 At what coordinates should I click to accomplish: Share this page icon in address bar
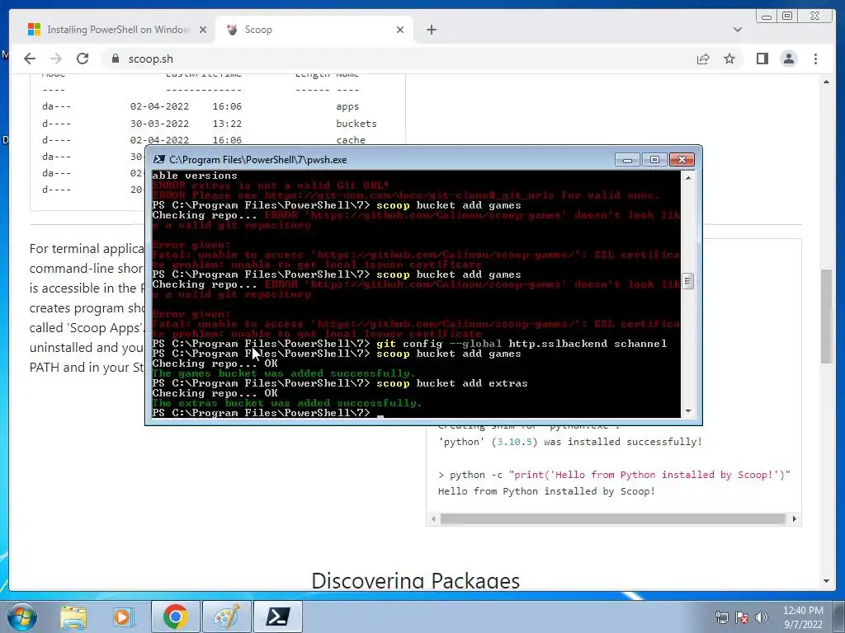point(703,59)
